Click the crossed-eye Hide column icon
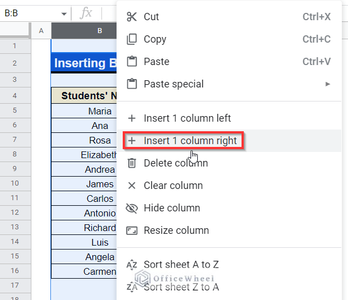 pyautogui.click(x=132, y=208)
